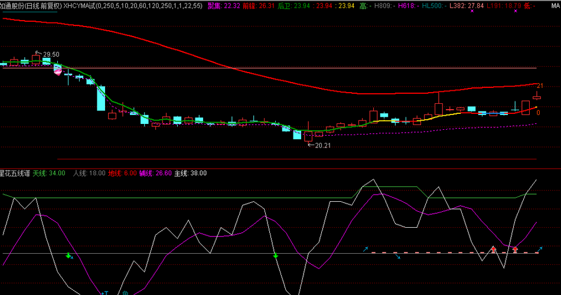Click the 主线: 38.00 value

coord(190,173)
